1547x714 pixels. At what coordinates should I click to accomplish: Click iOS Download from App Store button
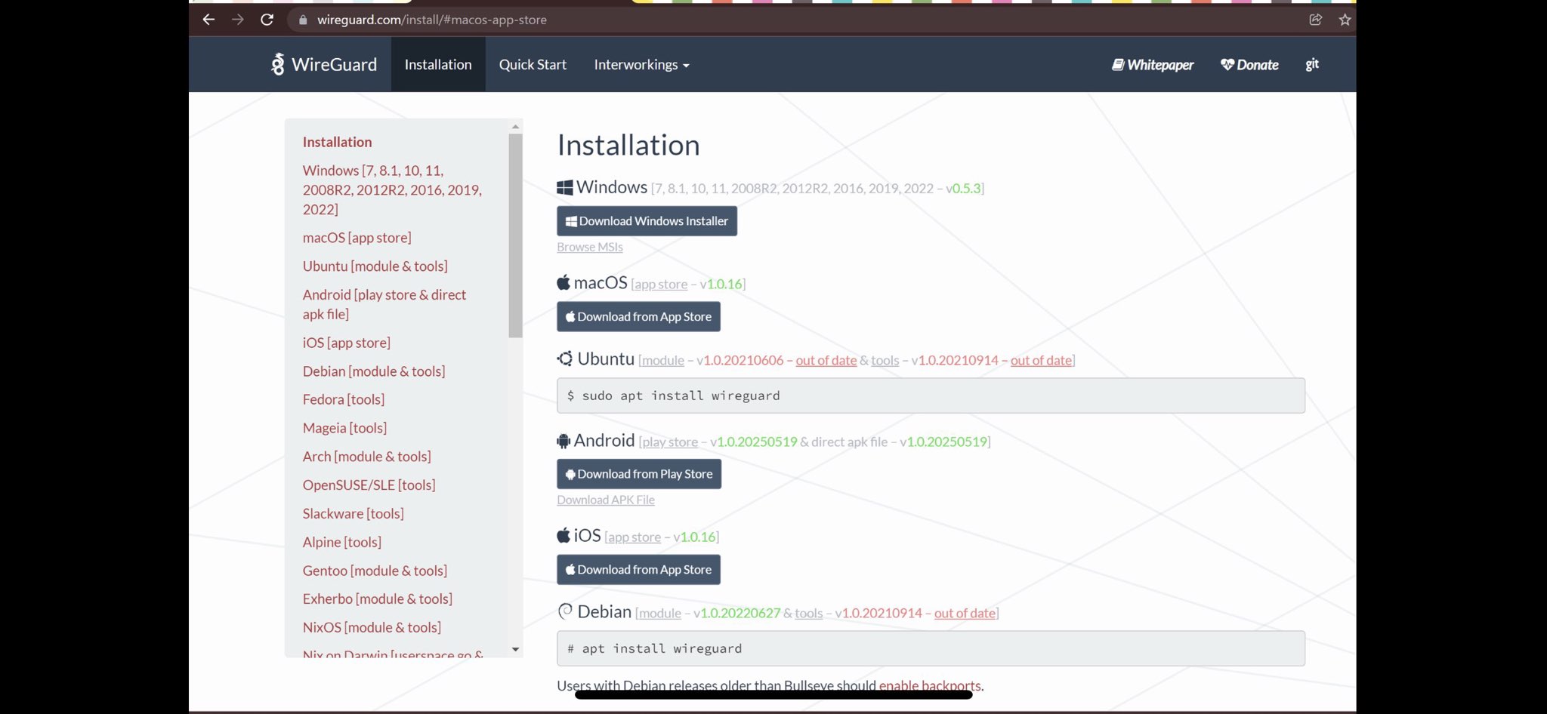(x=638, y=570)
